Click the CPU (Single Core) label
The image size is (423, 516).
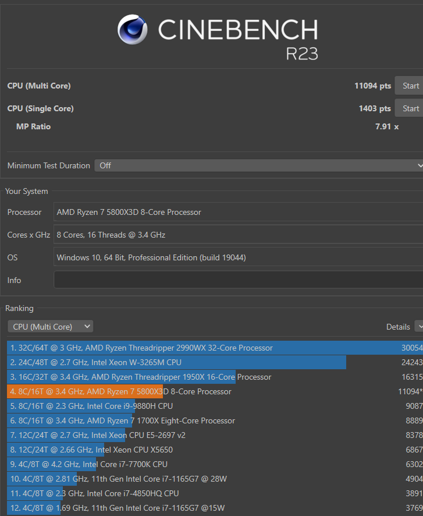tap(40, 108)
